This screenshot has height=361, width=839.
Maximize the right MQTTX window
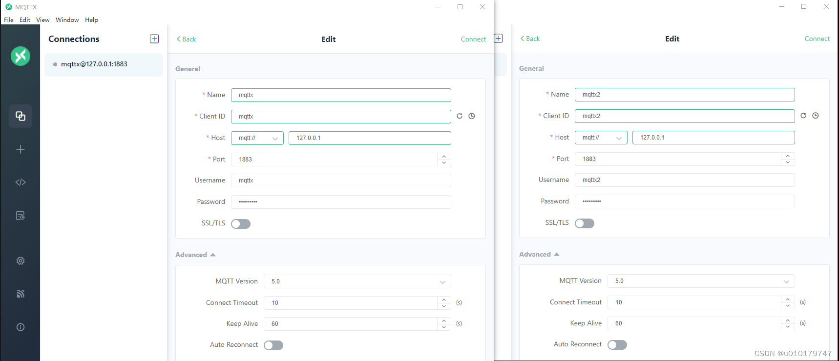804,6
